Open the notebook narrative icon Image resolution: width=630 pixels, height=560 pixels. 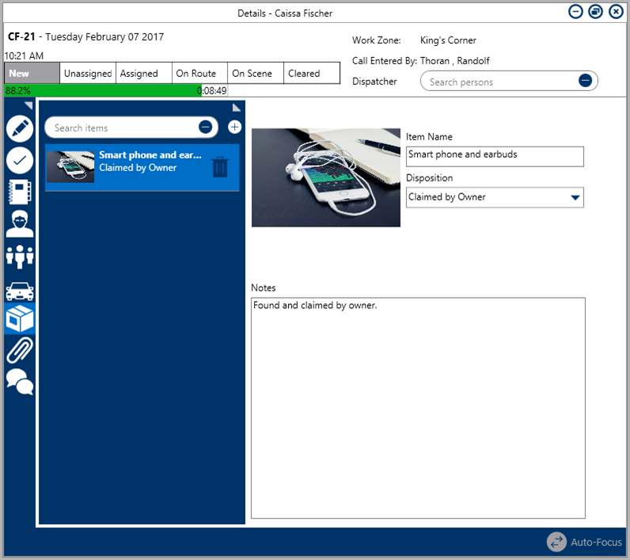tap(20, 192)
